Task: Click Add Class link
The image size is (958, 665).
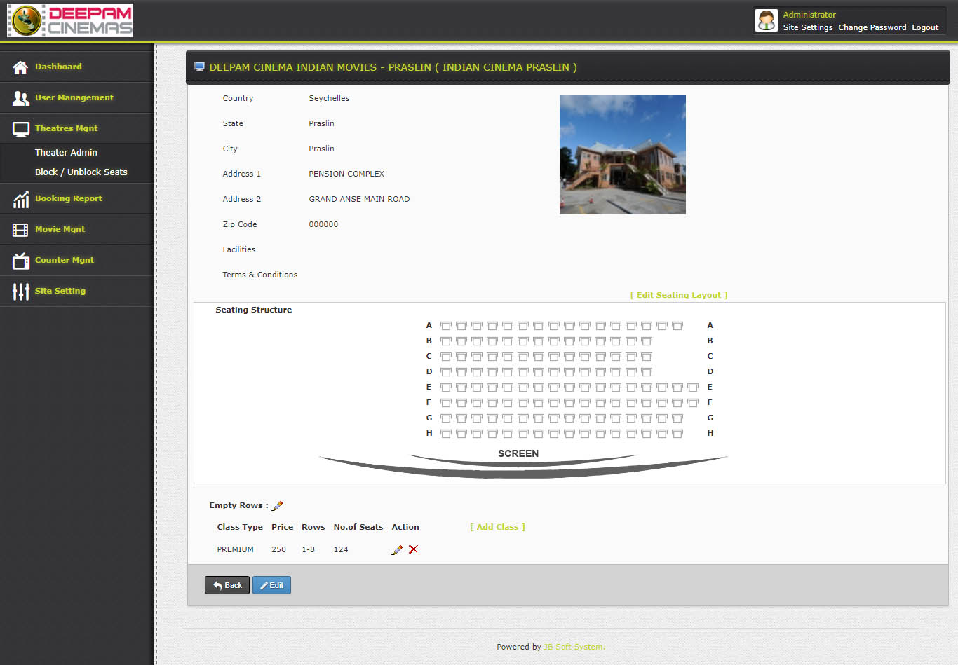Action: pyautogui.click(x=497, y=527)
